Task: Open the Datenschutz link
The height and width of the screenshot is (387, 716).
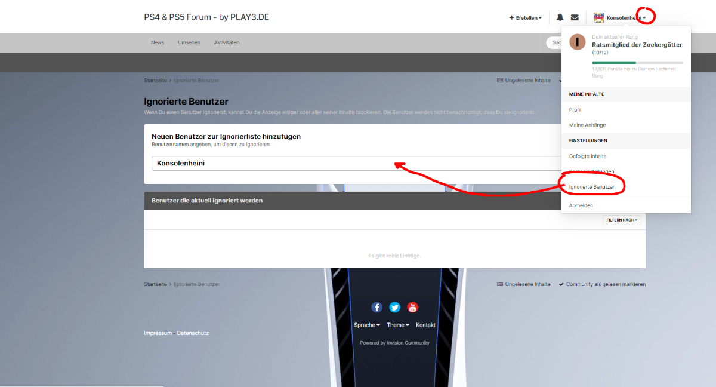Action: (193, 333)
